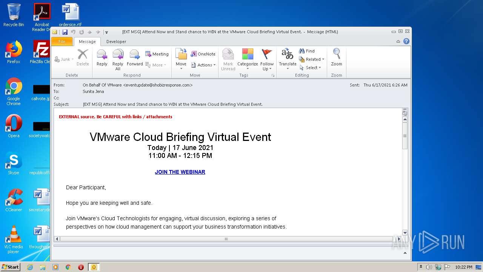Click the volume icon in system tray

tap(429, 267)
